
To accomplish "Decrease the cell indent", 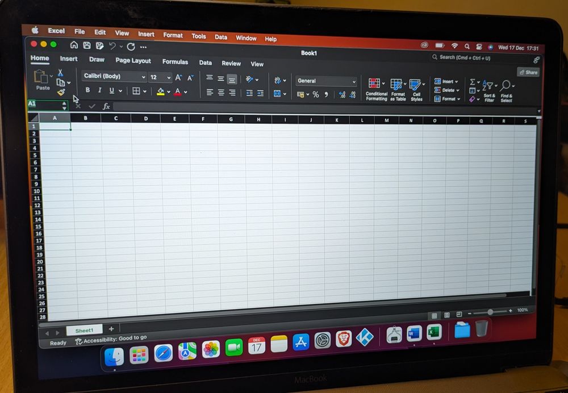I will pyautogui.click(x=249, y=94).
